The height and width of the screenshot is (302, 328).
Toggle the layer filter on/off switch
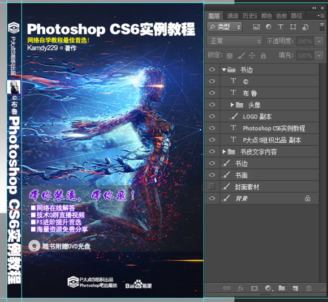pos(322,27)
